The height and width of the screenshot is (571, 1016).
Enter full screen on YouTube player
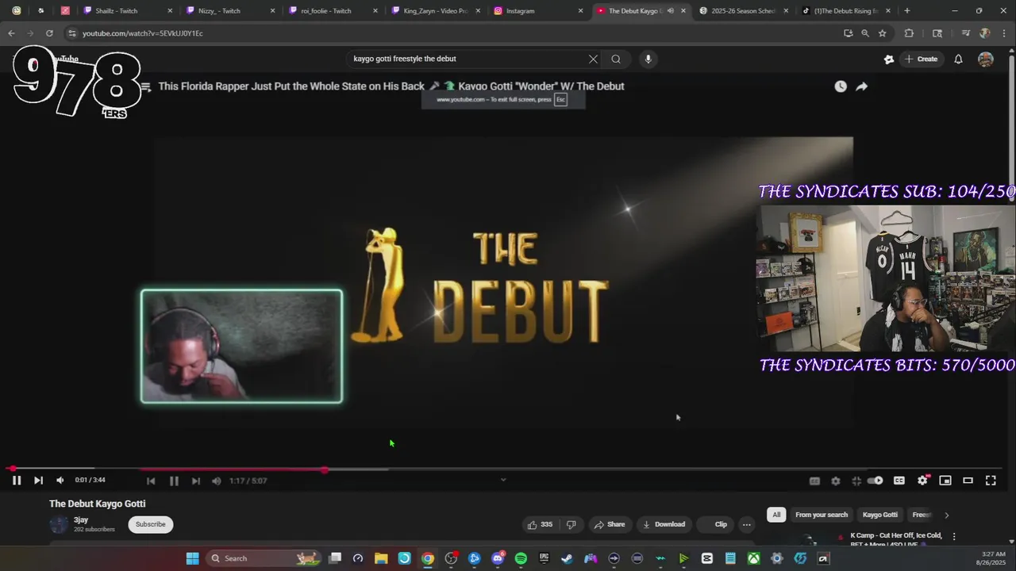point(991,481)
